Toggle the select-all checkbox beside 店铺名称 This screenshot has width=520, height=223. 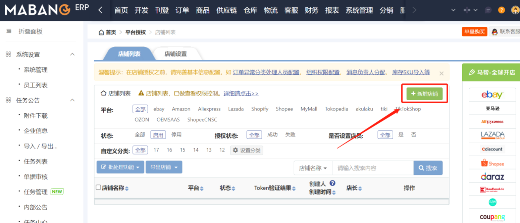(x=98, y=188)
